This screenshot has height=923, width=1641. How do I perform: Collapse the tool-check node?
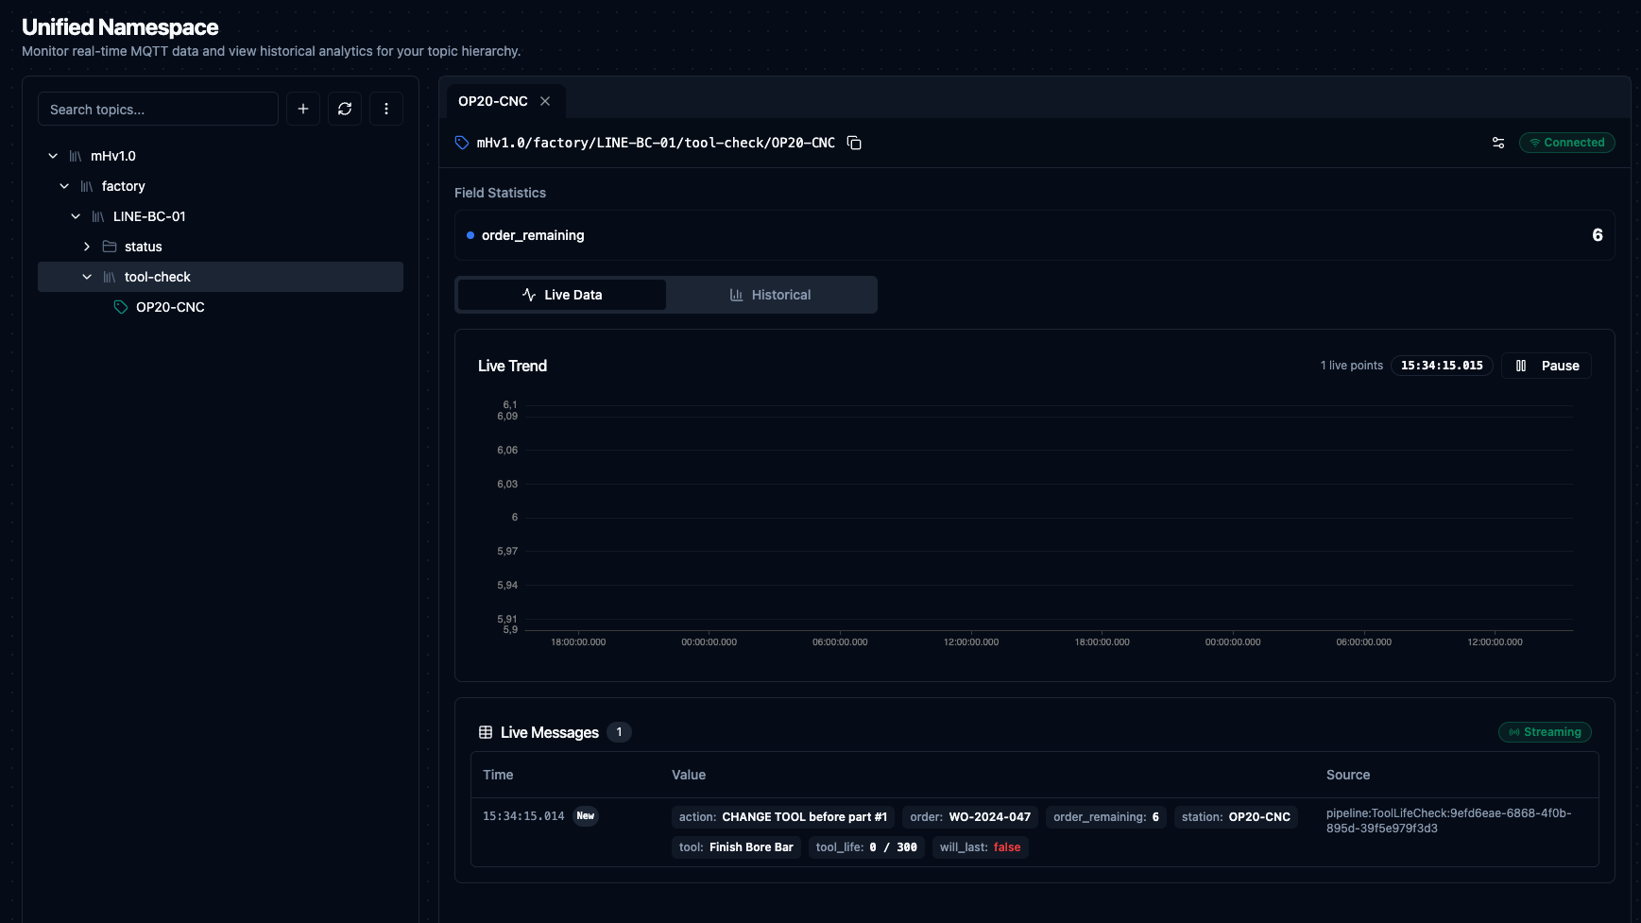(87, 277)
